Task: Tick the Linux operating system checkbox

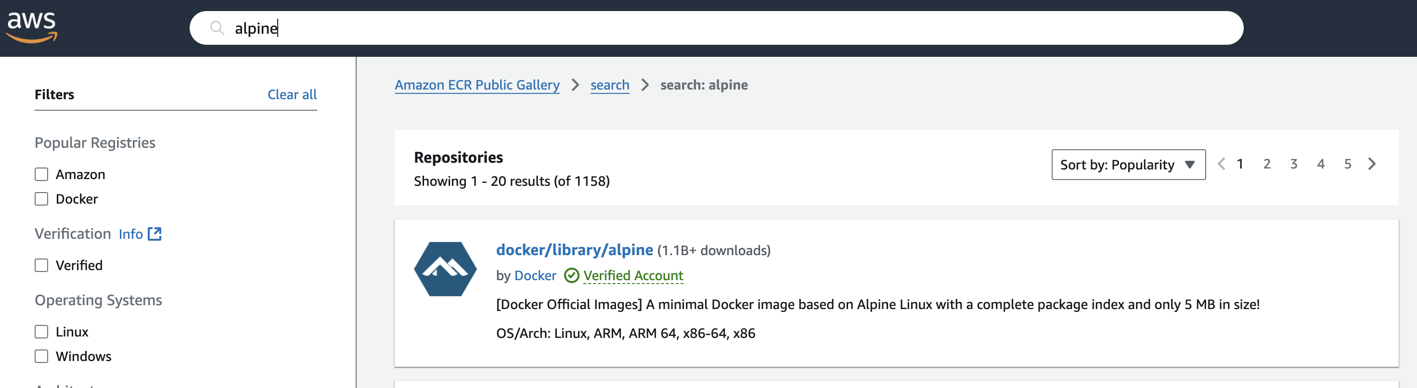Action: [41, 332]
